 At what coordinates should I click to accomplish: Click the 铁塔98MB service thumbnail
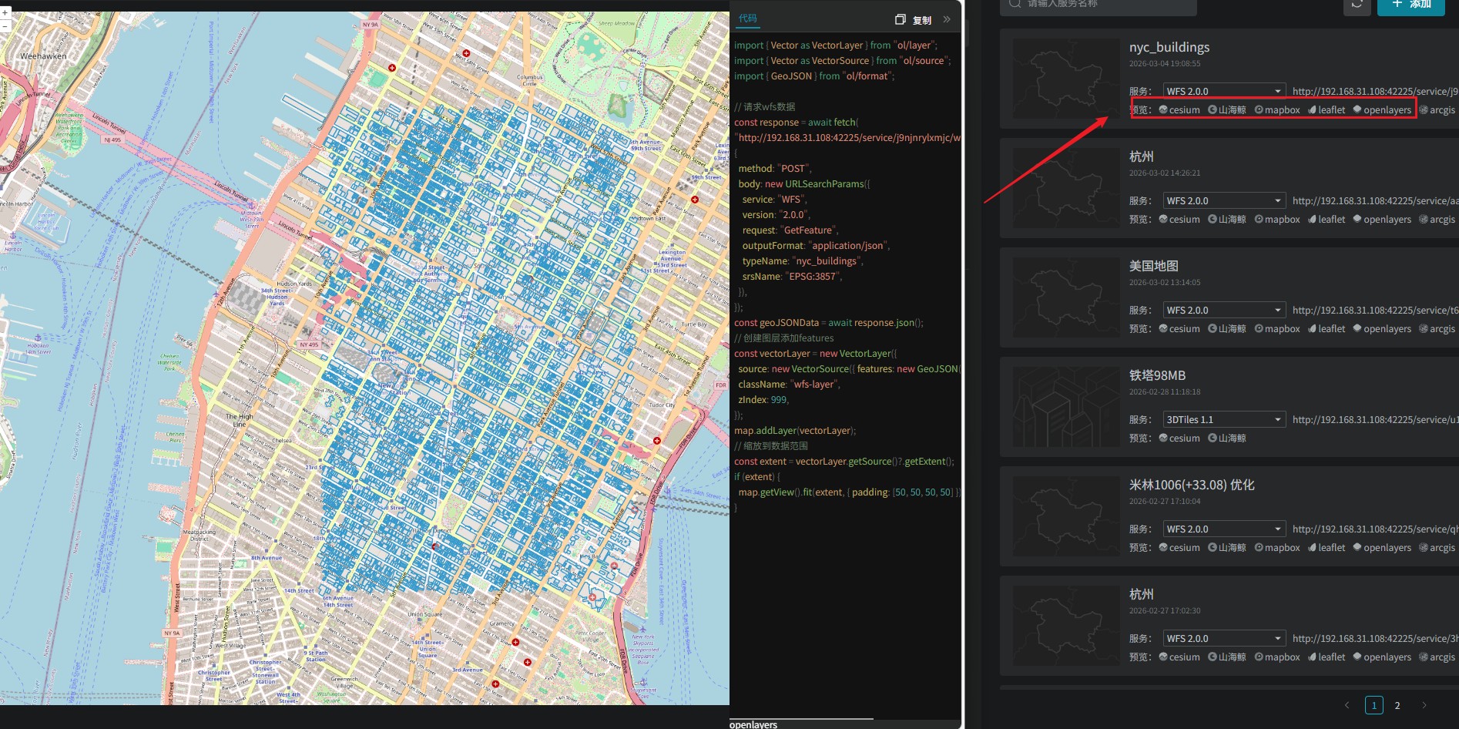pos(1065,407)
